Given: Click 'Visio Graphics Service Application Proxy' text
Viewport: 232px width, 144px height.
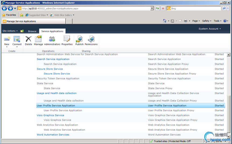Looking at the screenshot, I should click(x=173, y=120).
